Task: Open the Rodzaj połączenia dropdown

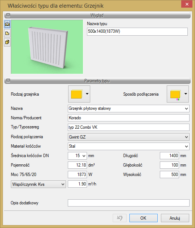Action: 128,137
